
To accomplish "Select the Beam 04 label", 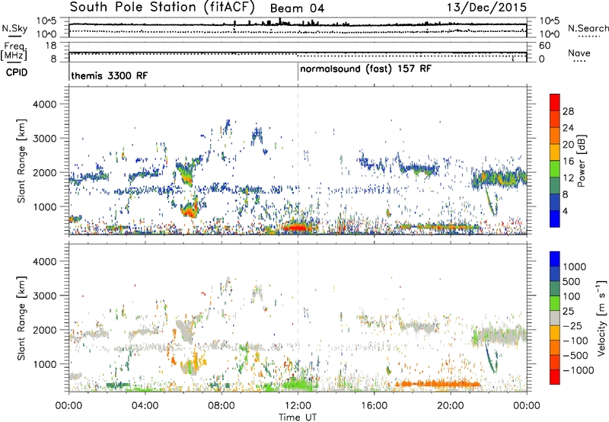I will 297,8.
